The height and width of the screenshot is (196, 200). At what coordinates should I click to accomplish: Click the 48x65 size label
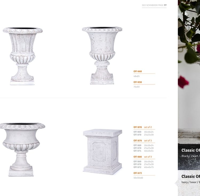tap(137, 76)
